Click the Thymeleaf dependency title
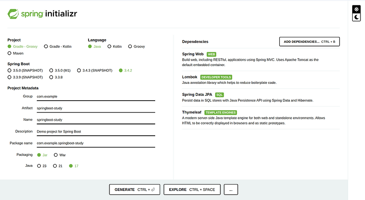This screenshot has height=200, width=365. 192,112
